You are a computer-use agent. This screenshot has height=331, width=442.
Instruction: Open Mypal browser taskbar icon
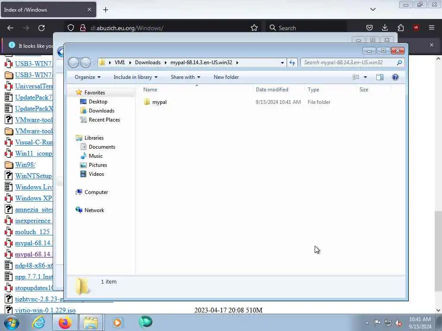pyautogui.click(x=145, y=322)
